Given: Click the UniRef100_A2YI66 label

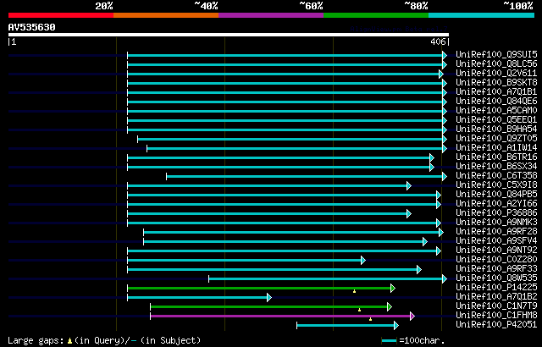Looking at the screenshot, I should click(x=496, y=204).
